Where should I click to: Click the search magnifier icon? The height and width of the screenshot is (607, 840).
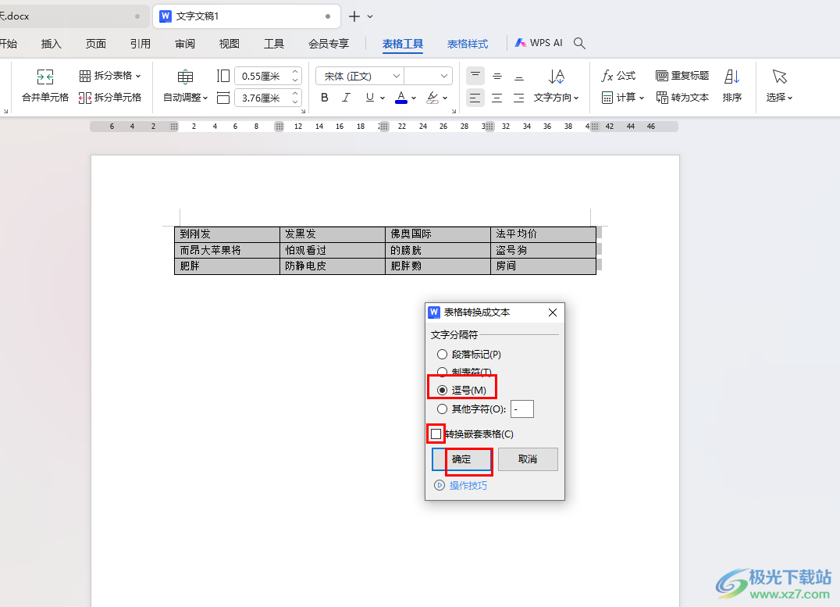pos(579,43)
